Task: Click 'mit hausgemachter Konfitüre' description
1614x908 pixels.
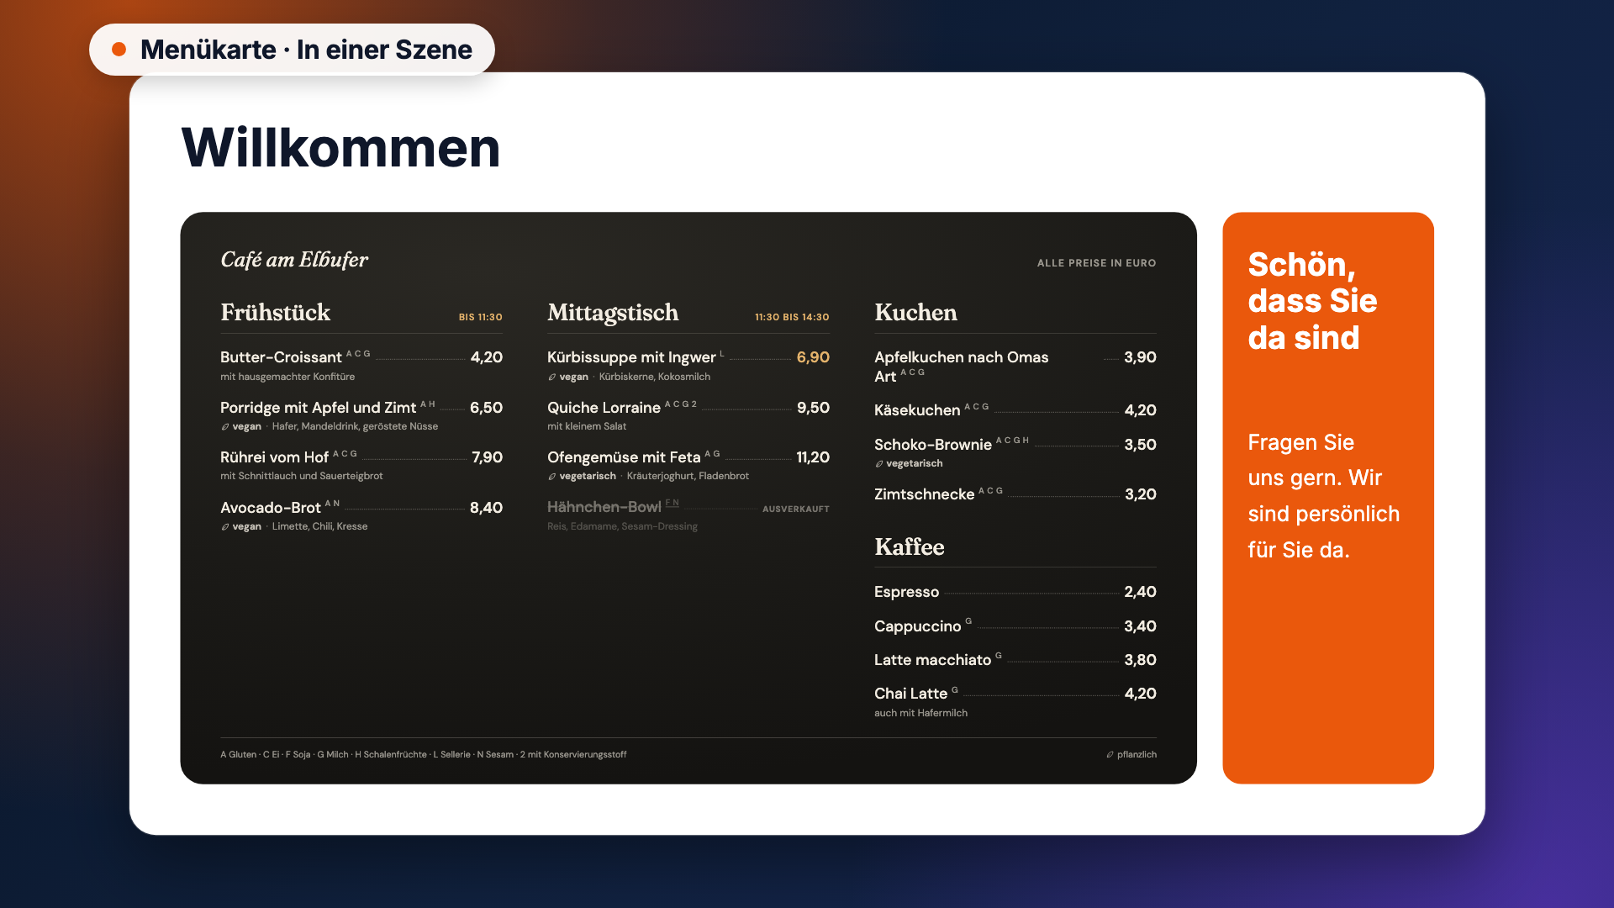Action: pos(287,377)
